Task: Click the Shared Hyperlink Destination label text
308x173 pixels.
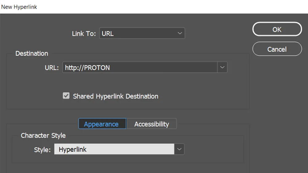Action: point(115,96)
